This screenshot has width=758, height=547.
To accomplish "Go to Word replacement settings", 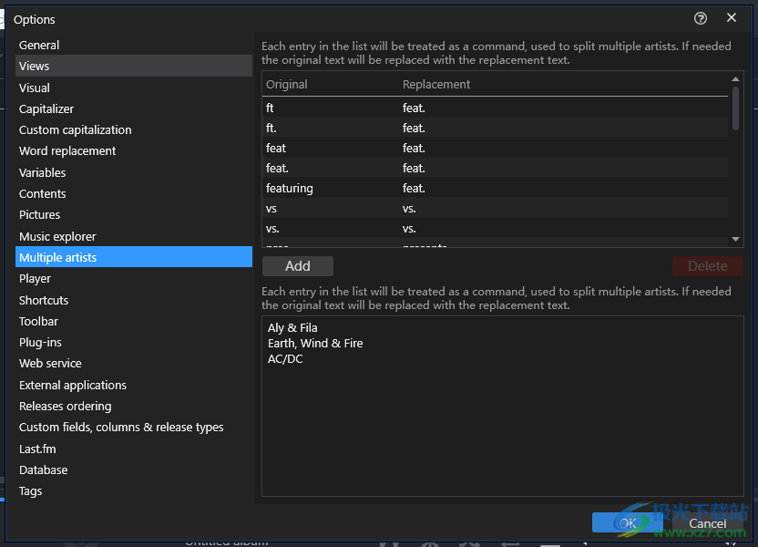I will (67, 151).
